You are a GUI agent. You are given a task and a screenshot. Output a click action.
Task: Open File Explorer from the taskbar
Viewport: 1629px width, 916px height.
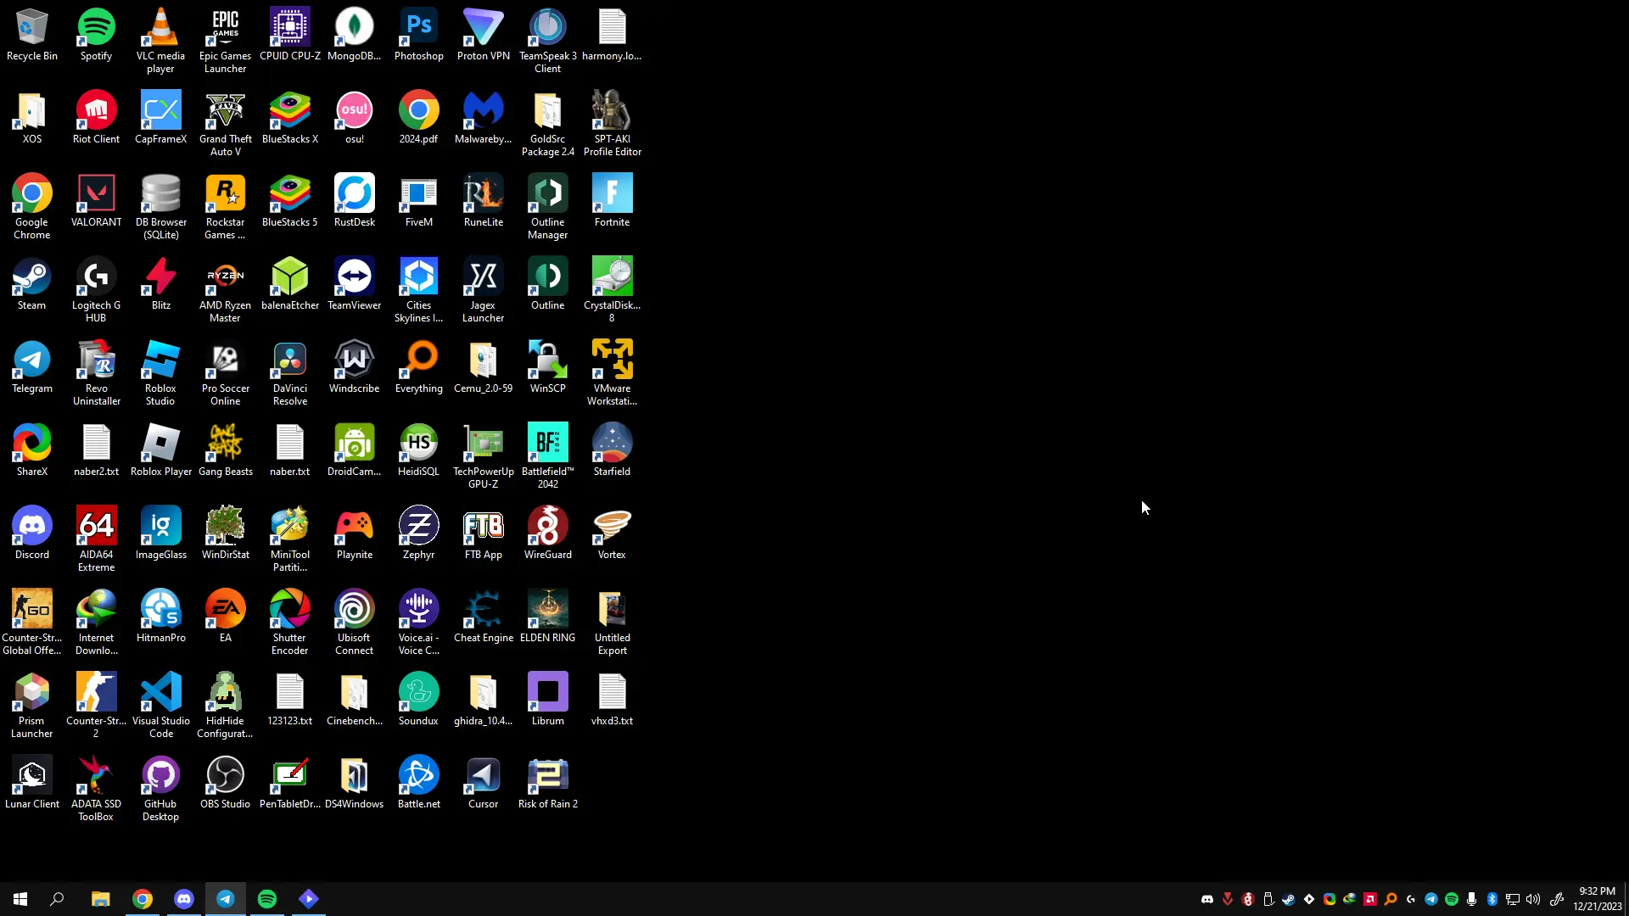coord(101,899)
